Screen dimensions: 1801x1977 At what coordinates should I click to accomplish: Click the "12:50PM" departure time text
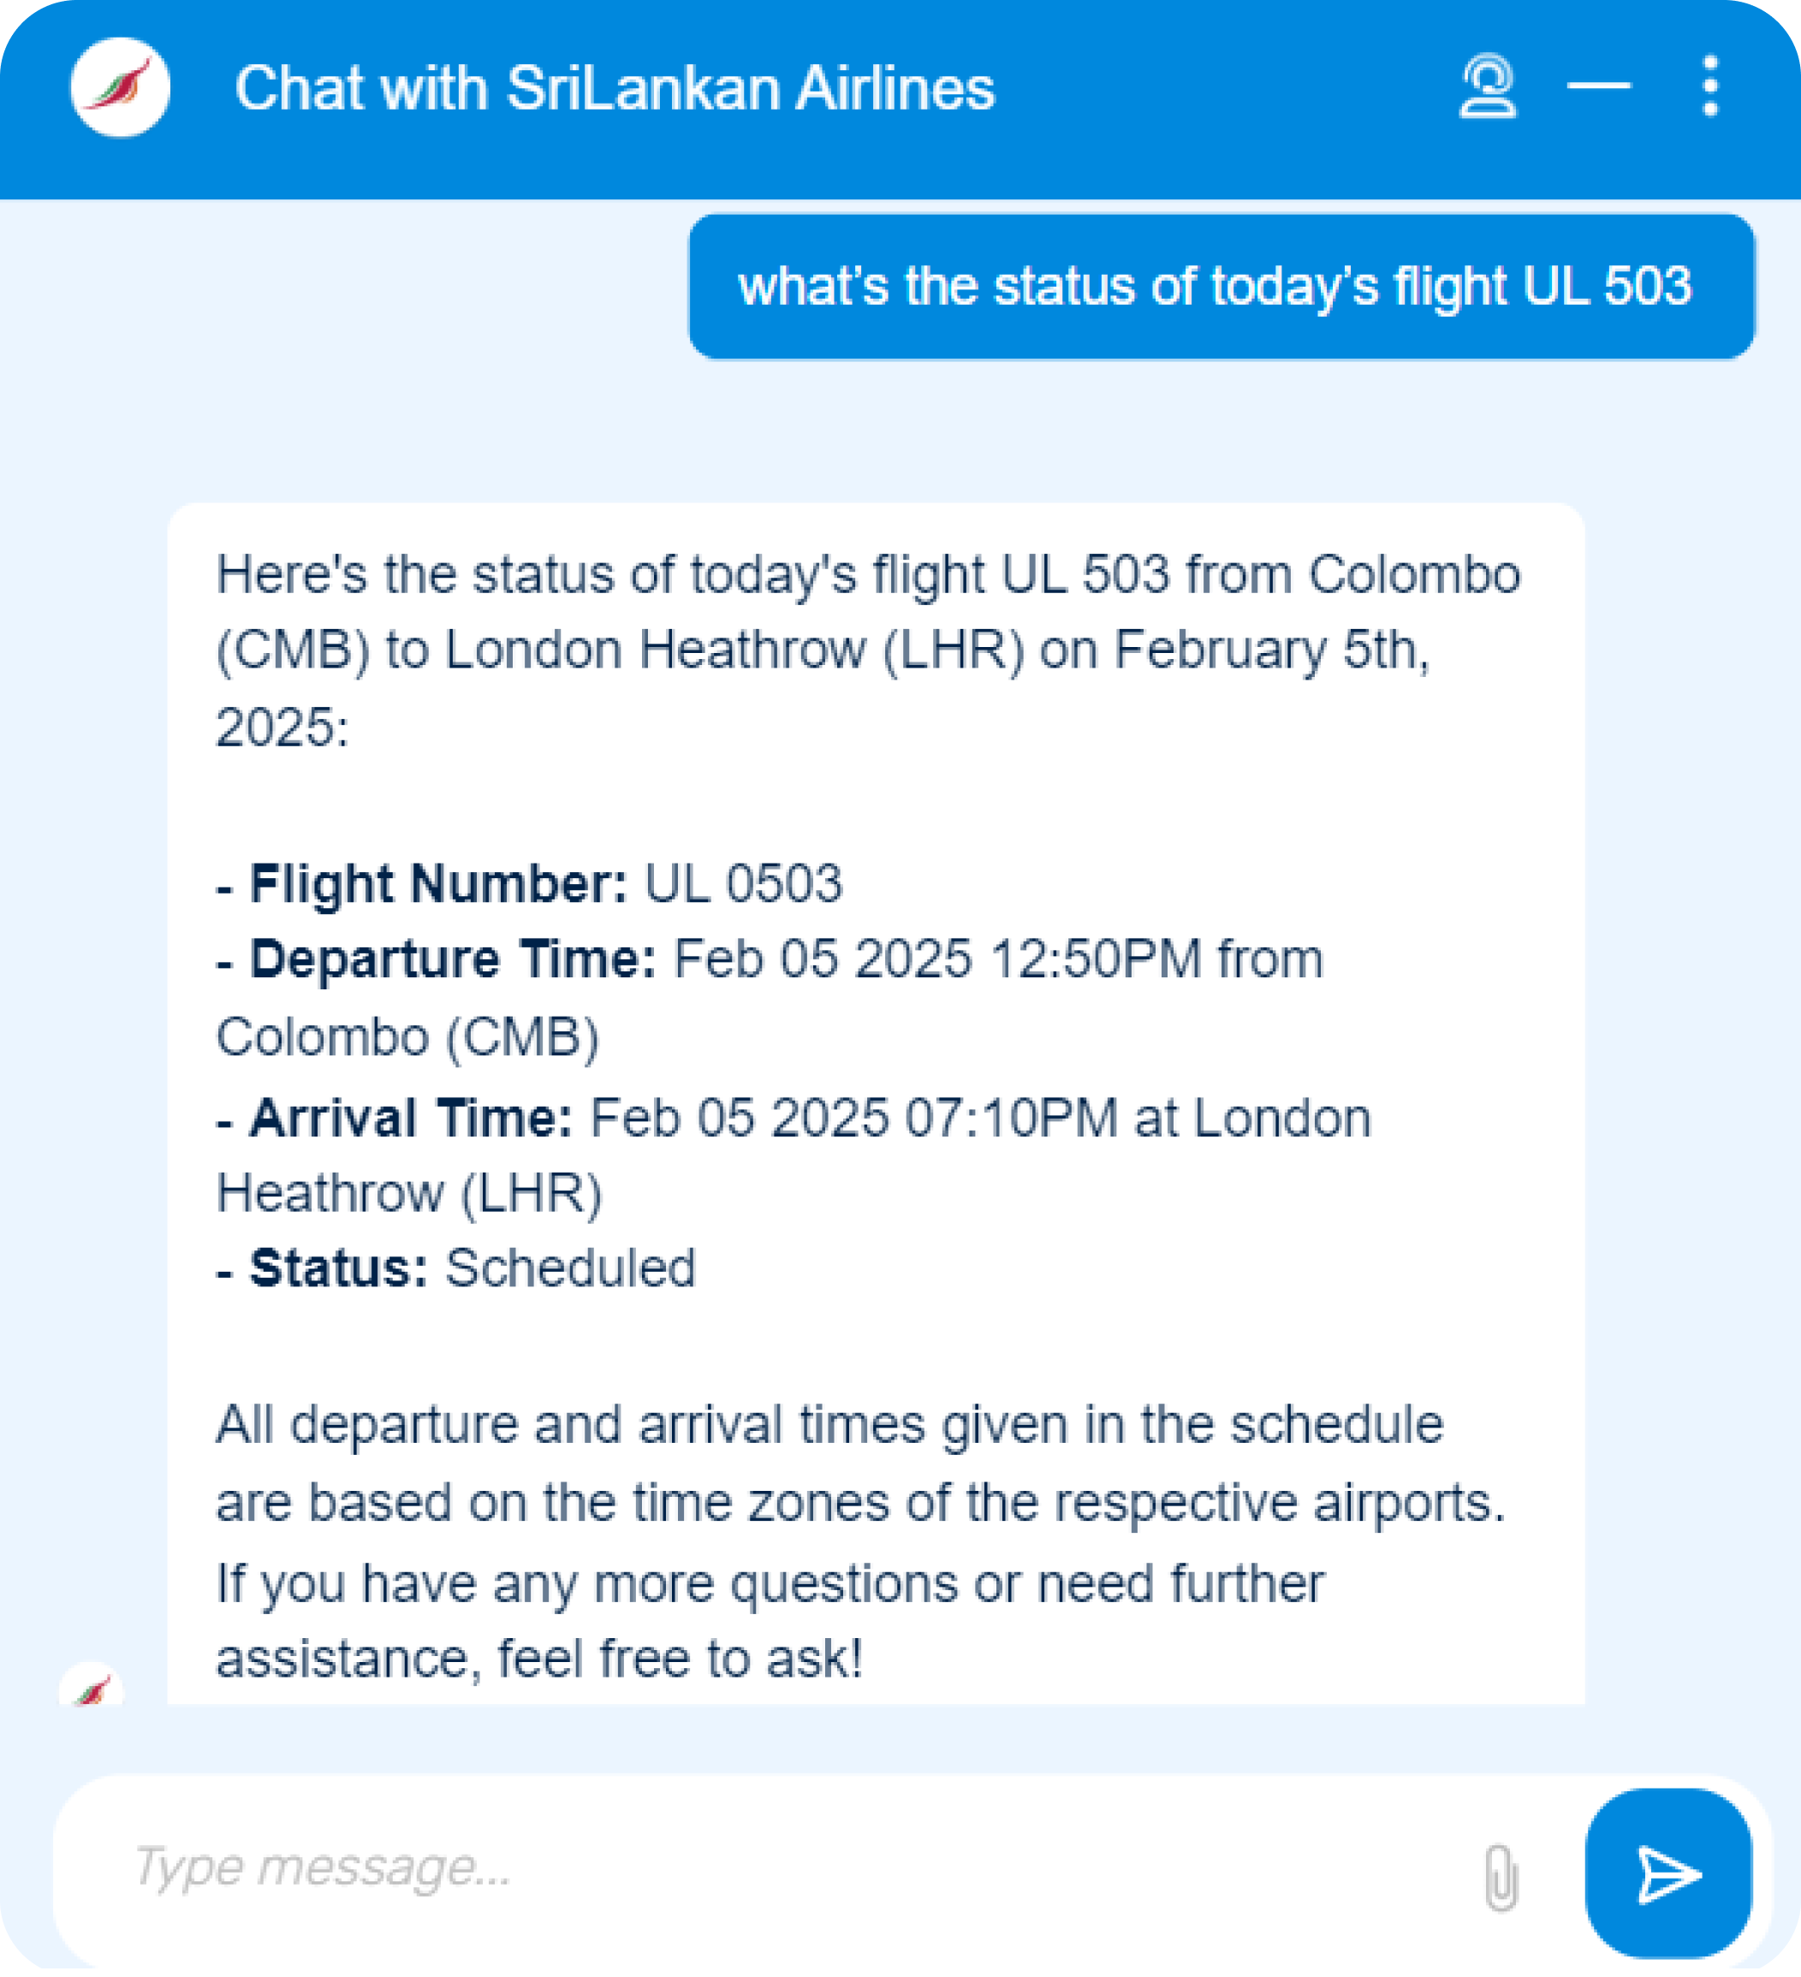(x=1096, y=959)
